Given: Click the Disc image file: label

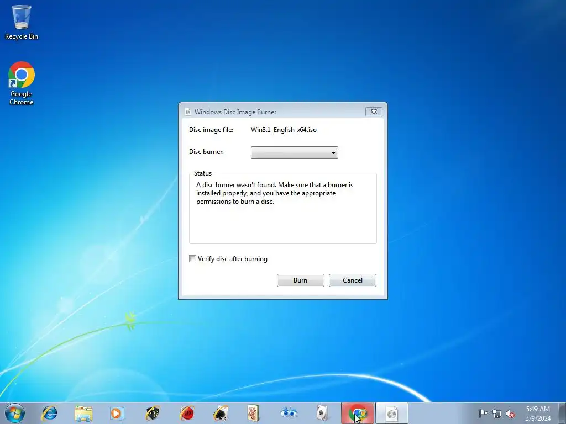Looking at the screenshot, I should [x=211, y=130].
